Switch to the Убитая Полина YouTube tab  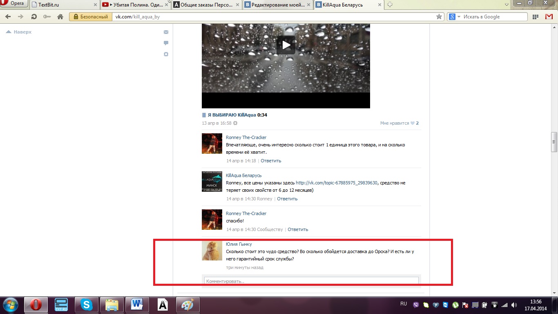pos(136,5)
